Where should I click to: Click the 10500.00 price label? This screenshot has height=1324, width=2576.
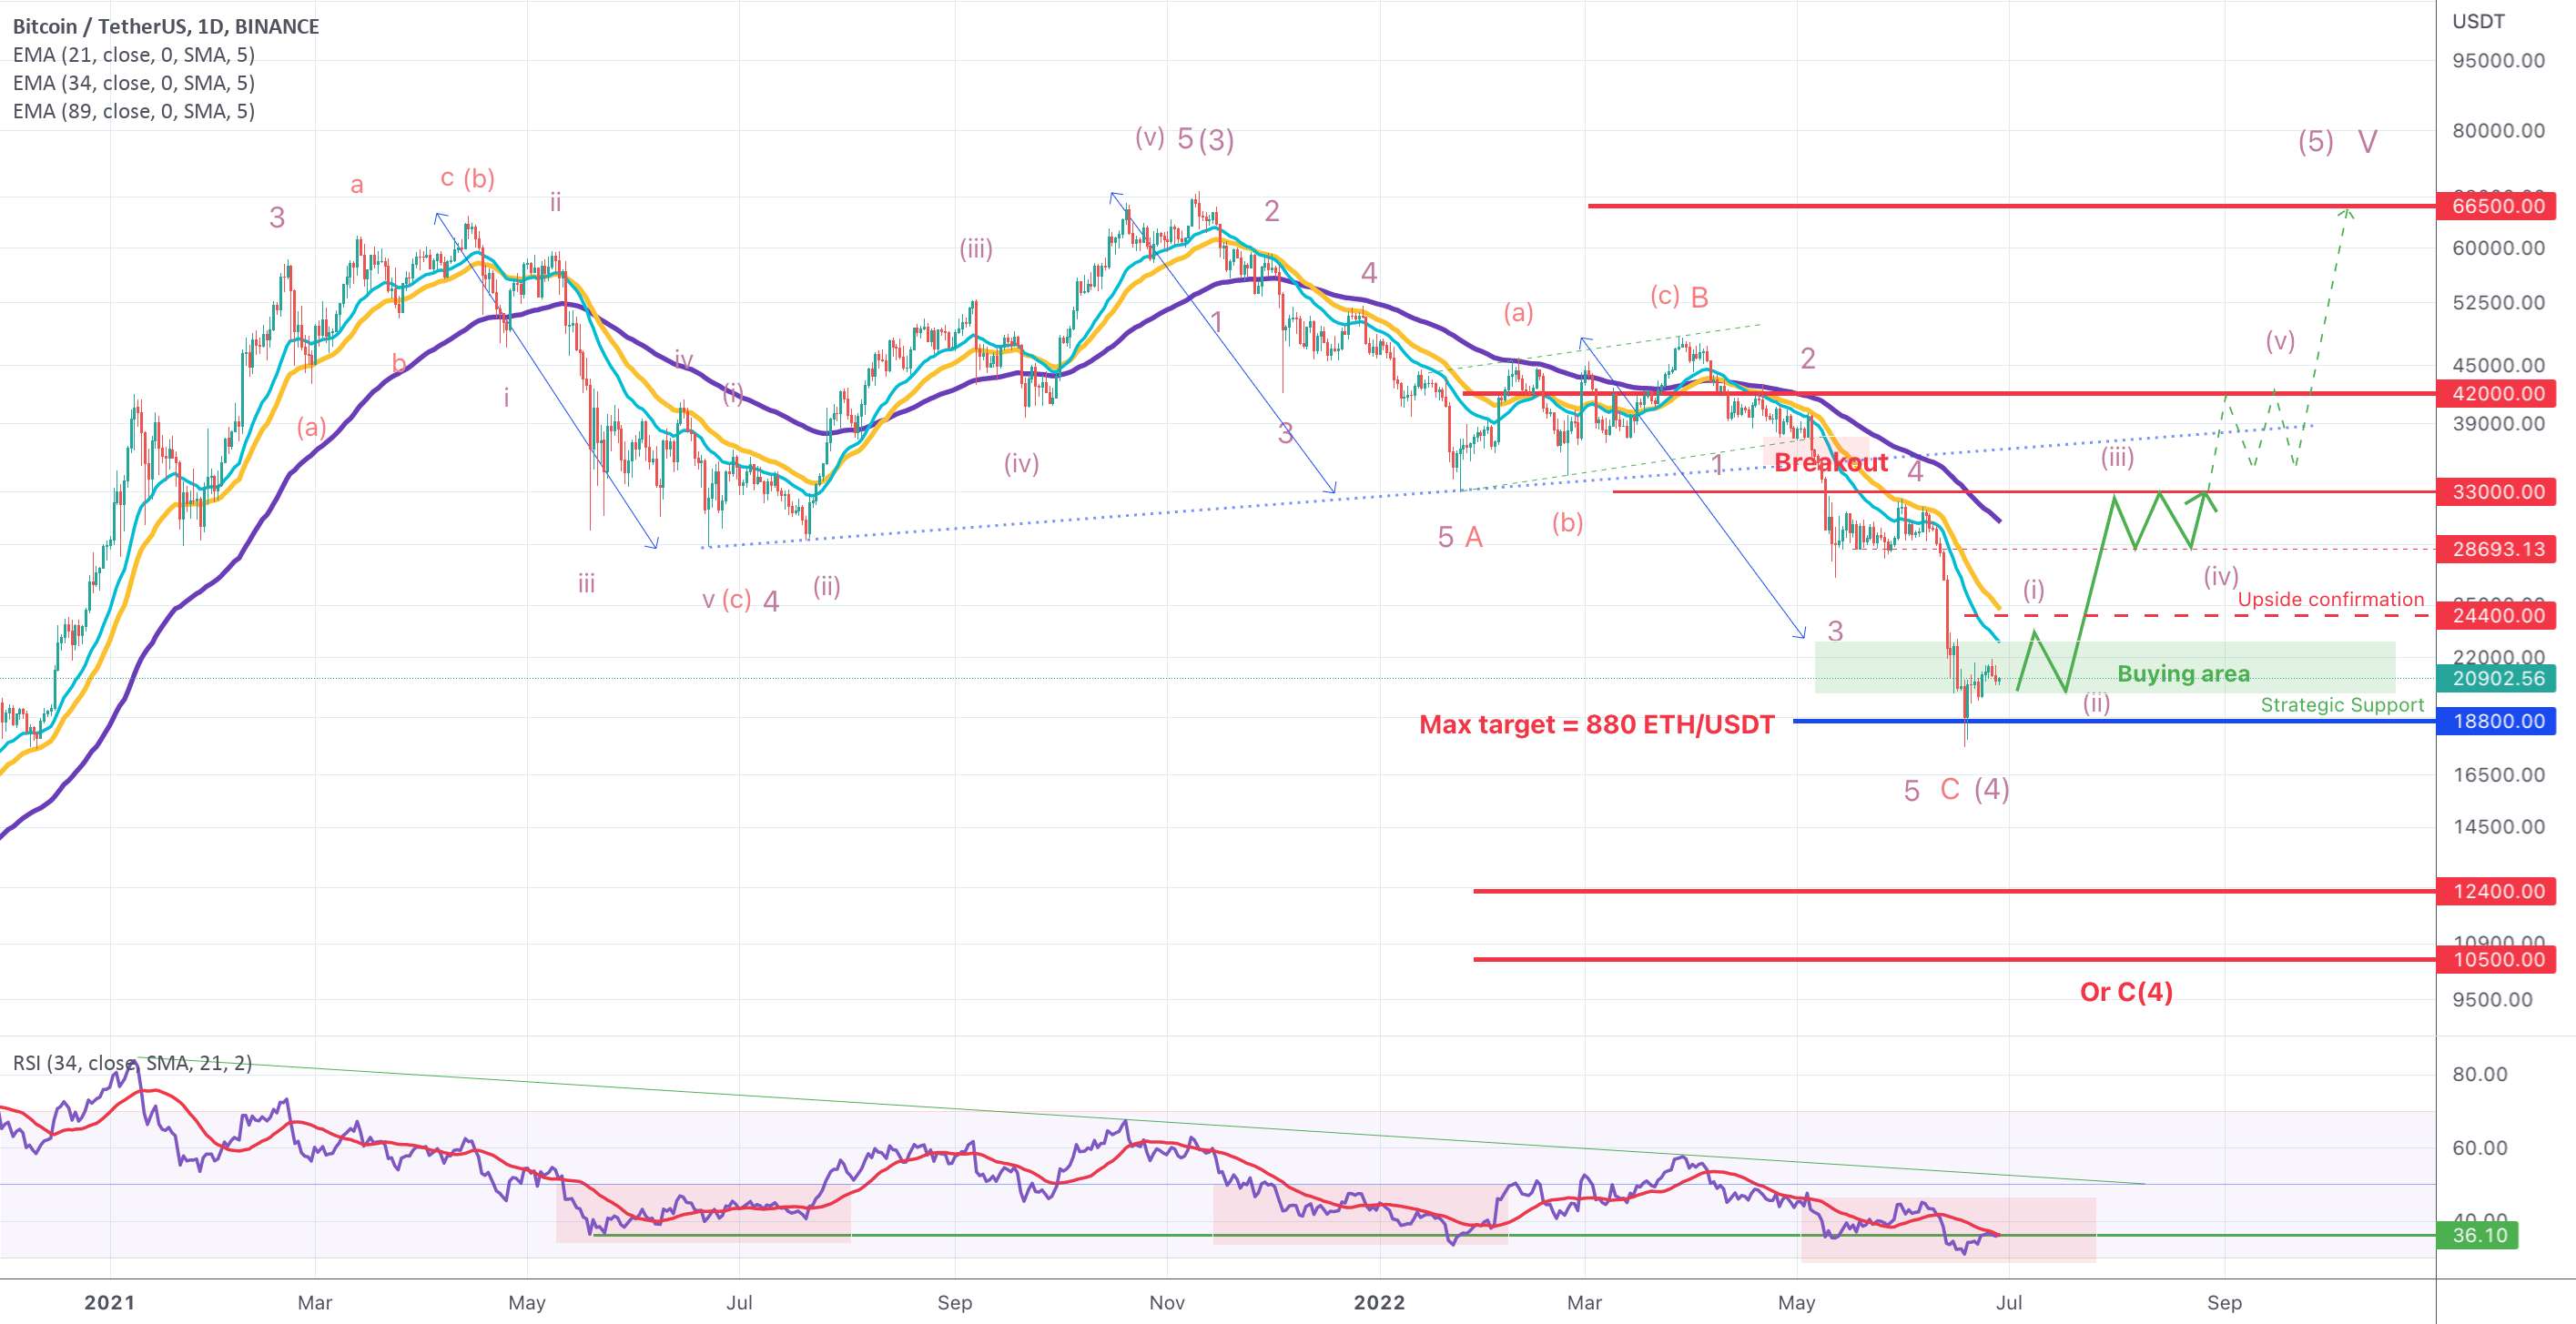[2497, 960]
